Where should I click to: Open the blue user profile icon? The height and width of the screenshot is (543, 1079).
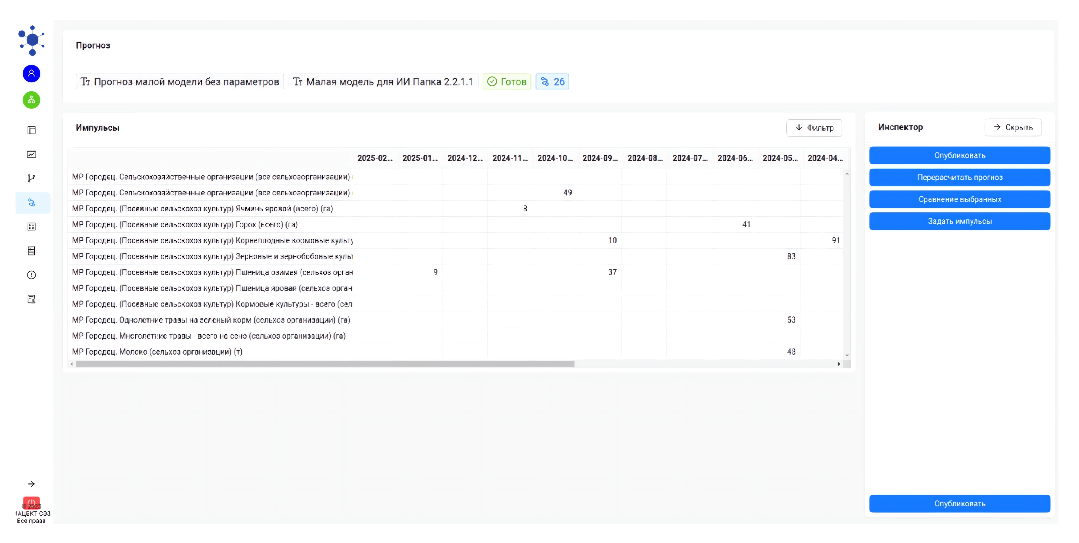point(31,74)
